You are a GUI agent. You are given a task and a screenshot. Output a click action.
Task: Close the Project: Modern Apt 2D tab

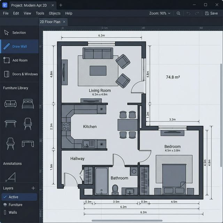click(53, 5)
